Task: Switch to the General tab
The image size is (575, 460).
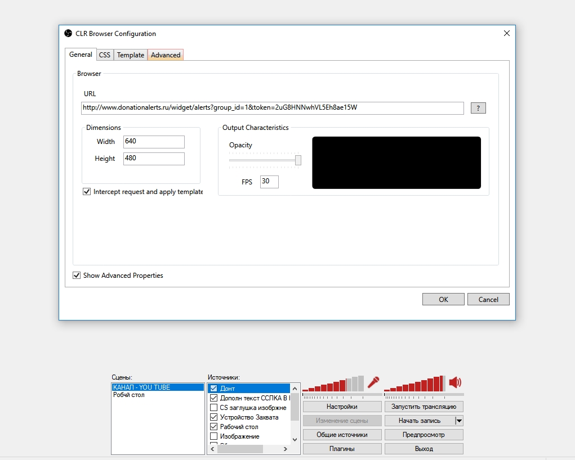Action: tap(81, 55)
